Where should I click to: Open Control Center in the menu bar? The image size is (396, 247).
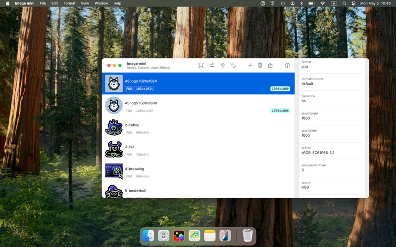353,3
